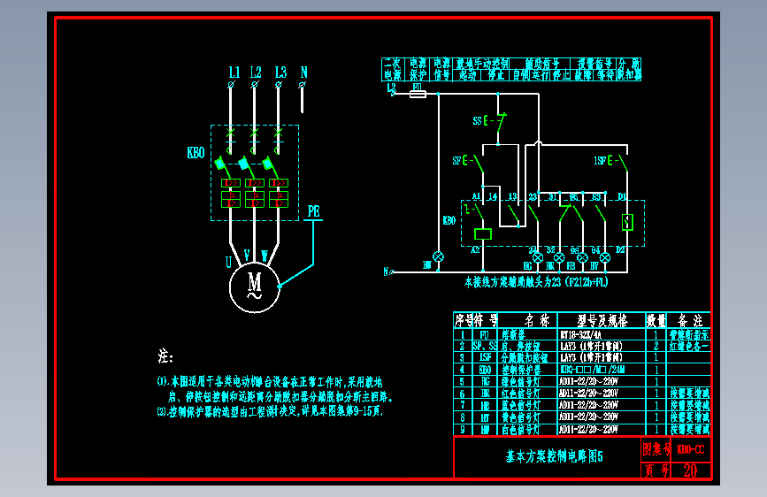Click 白色信号灯 name cell in row 9

click(520, 430)
